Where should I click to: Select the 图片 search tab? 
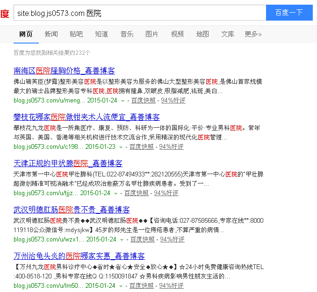[152, 34]
